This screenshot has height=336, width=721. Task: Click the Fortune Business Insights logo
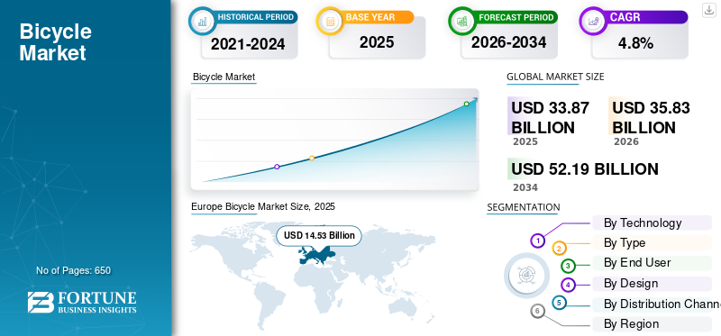point(82,302)
